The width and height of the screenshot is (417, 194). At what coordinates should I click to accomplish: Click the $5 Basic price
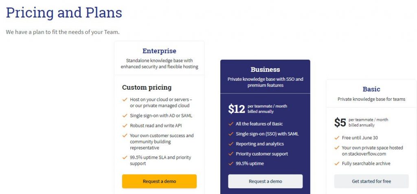coord(340,123)
